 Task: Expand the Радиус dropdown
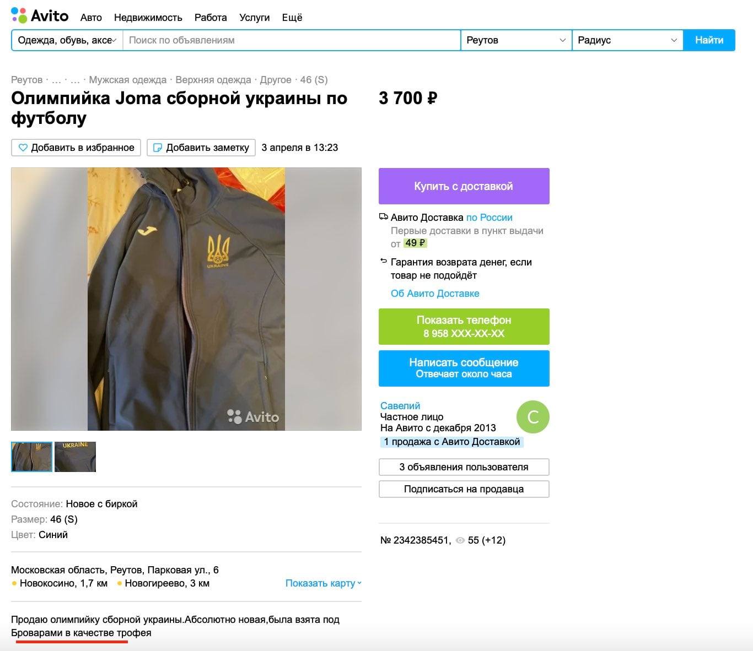click(x=627, y=40)
